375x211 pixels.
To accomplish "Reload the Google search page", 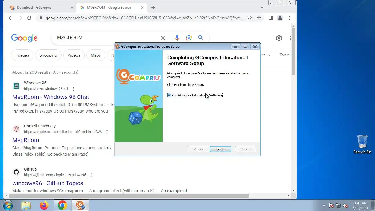I will click(x=29, y=18).
